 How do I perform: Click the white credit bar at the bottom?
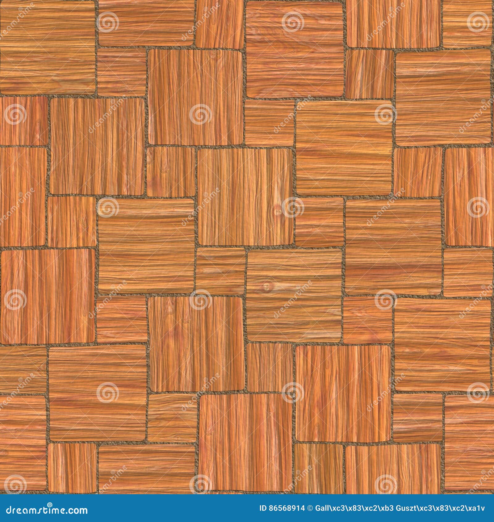tap(247, 508)
